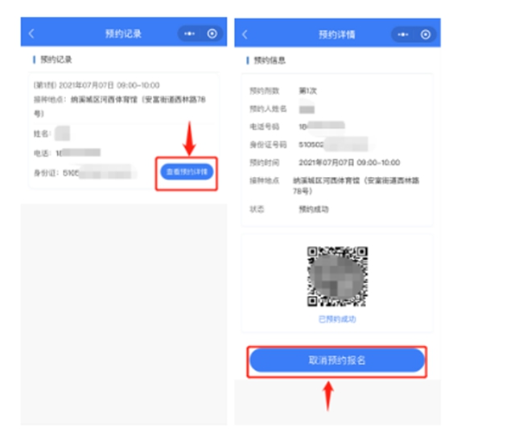Select 预约记录 title in left header
Screen dimensions: 515x436
pos(123,34)
